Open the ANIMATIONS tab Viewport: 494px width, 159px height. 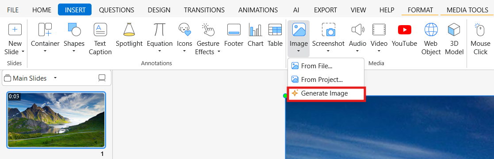[258, 10]
